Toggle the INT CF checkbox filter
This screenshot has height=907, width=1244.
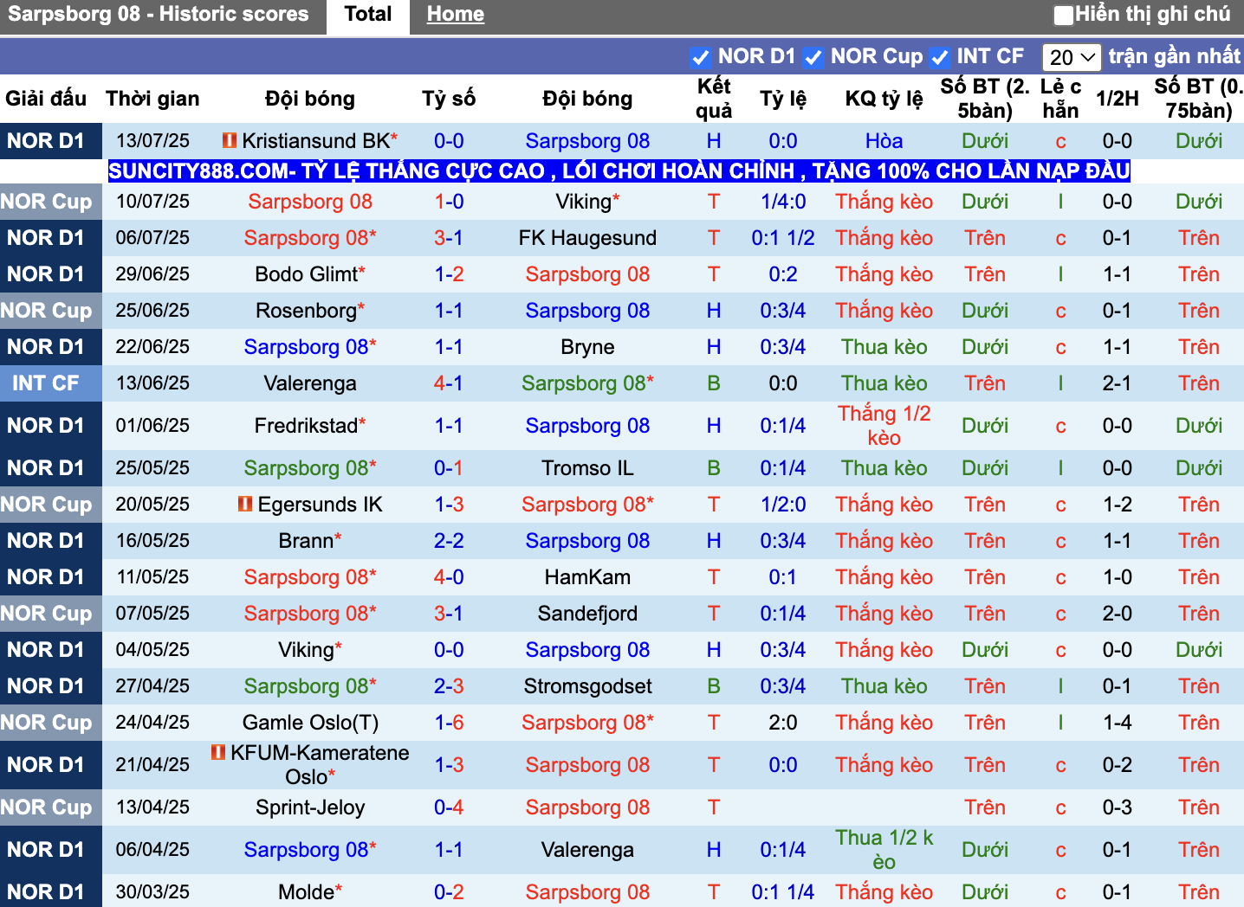939,57
